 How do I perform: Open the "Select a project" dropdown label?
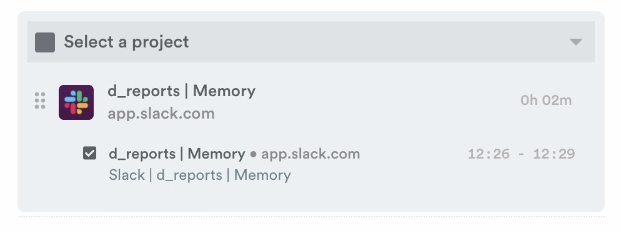tap(126, 42)
